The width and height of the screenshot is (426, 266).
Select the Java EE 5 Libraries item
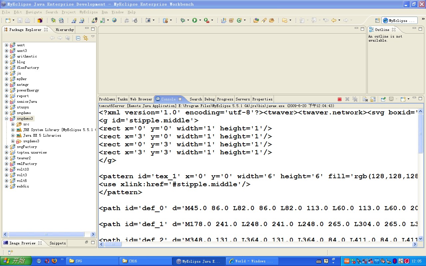tap(42, 135)
